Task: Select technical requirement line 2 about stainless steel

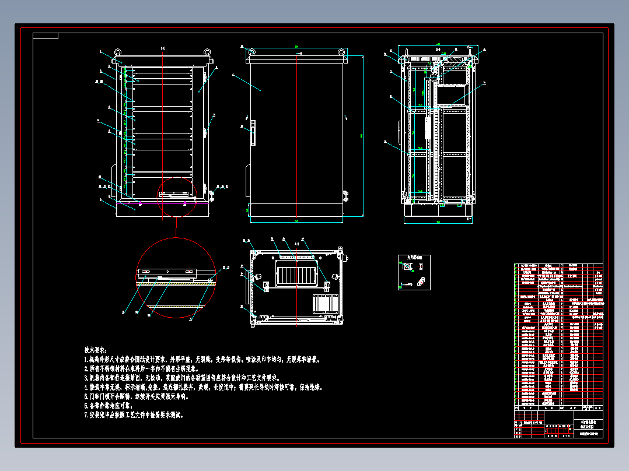Action: click(x=141, y=368)
